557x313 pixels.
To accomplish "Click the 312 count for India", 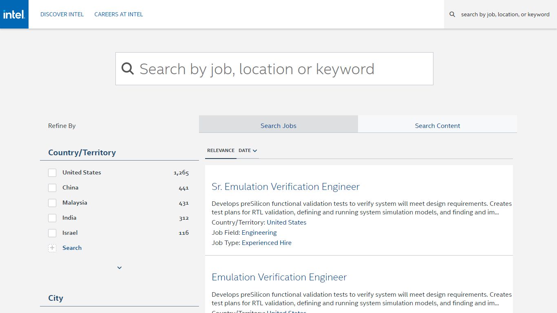I will click(183, 218).
